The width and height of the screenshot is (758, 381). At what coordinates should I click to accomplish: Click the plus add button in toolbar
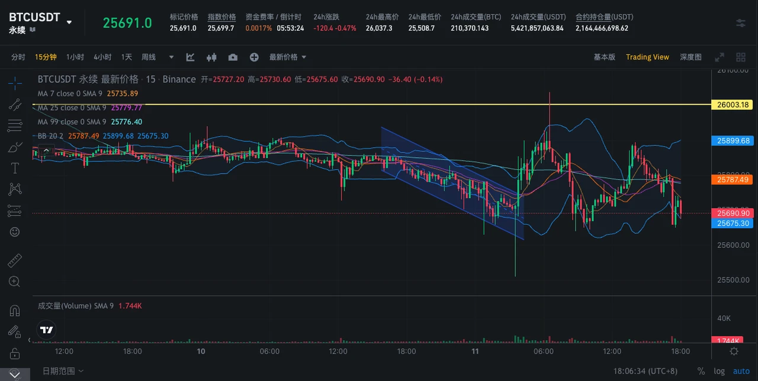coord(254,57)
